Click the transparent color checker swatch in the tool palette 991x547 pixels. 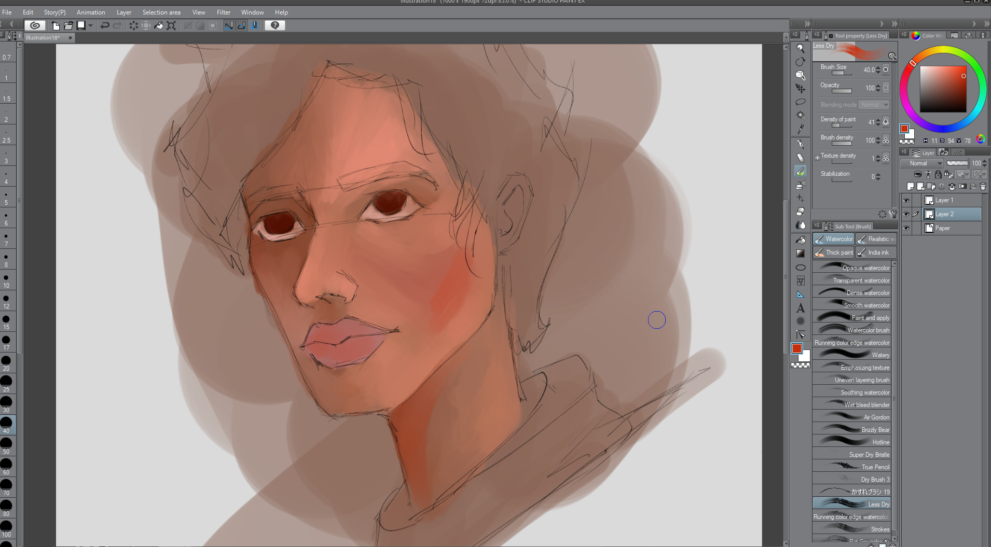800,366
